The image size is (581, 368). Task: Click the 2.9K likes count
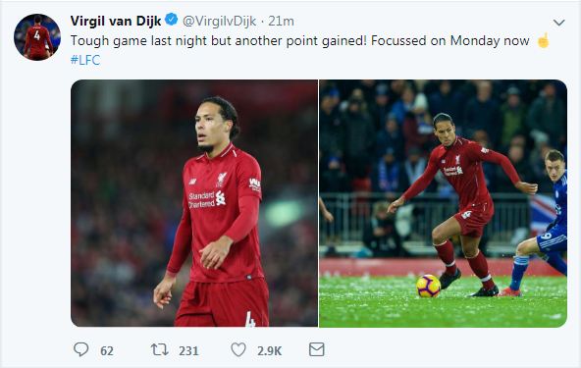coord(269,350)
